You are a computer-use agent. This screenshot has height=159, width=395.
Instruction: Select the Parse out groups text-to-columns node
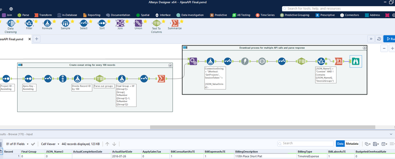[100, 78]
